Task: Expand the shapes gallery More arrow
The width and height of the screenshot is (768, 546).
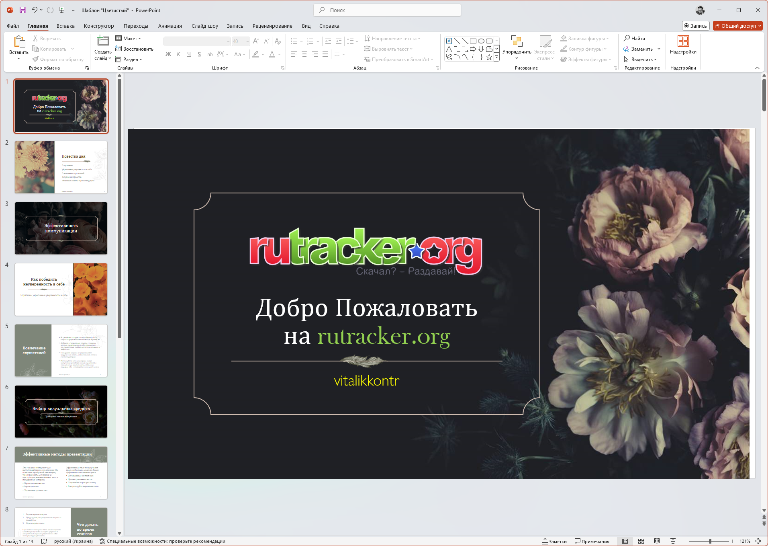Action: [x=497, y=57]
